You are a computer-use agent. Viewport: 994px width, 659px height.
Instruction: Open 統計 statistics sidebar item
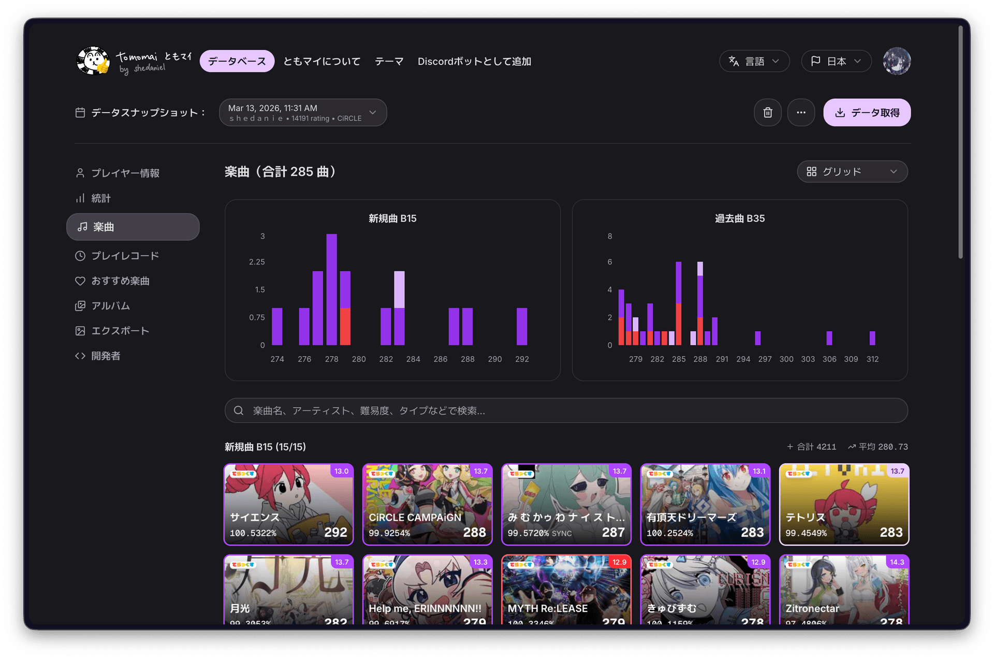point(100,198)
